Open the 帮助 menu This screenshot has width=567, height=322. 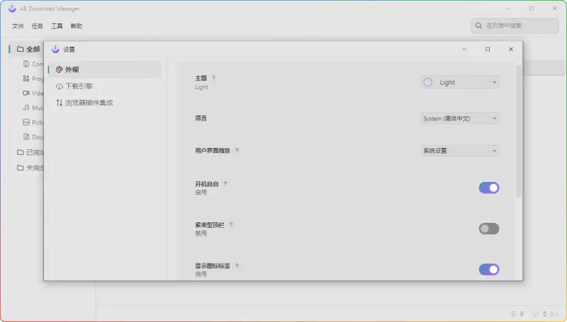click(x=77, y=26)
